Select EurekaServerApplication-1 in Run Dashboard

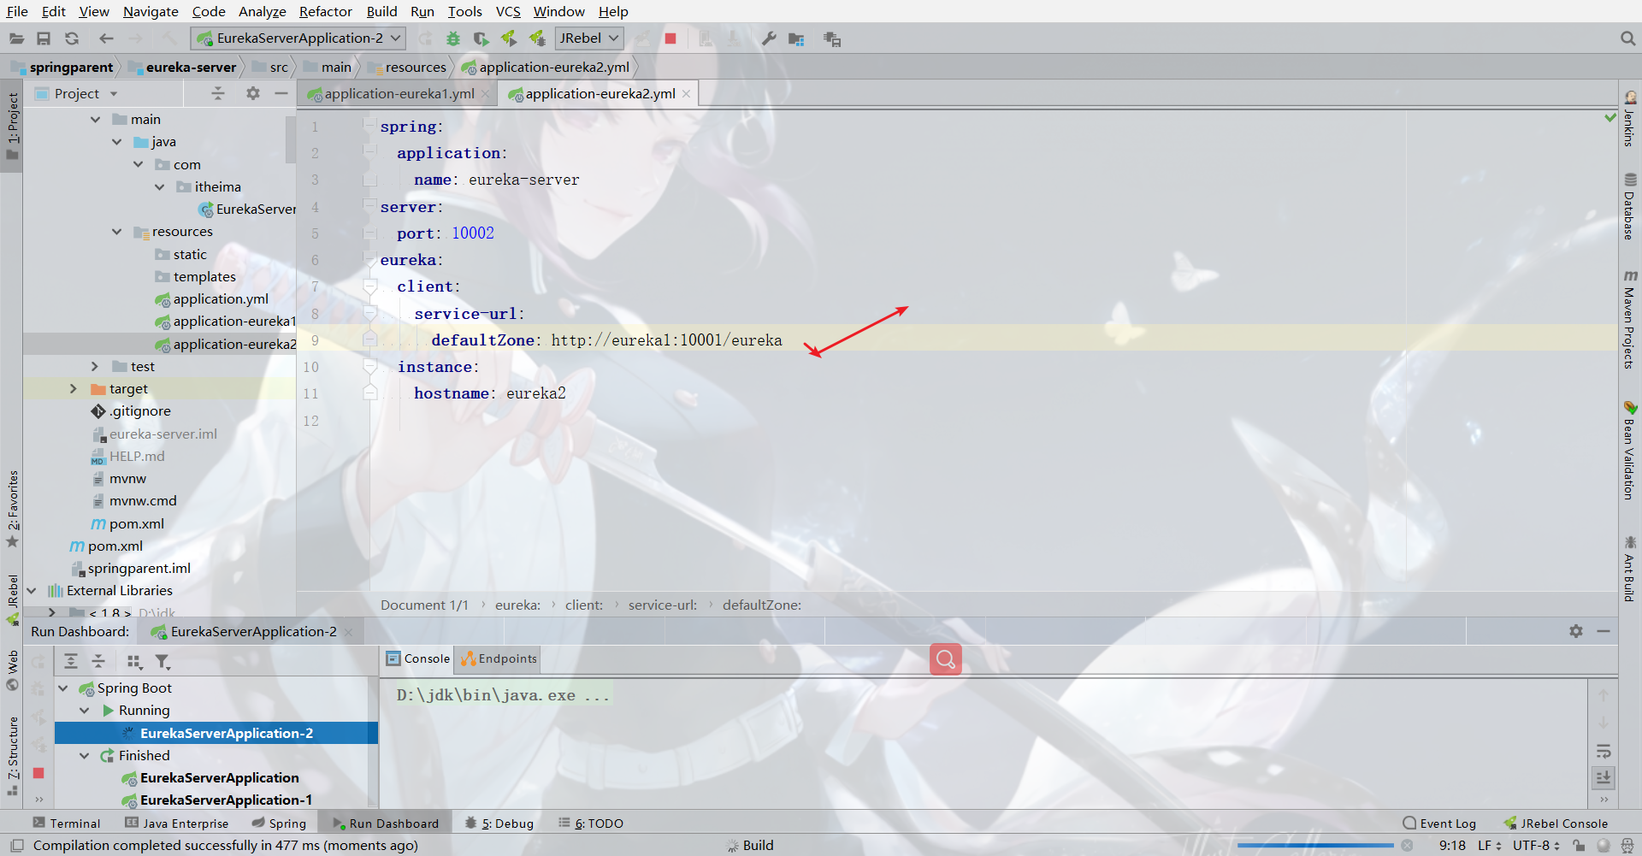(x=226, y=800)
